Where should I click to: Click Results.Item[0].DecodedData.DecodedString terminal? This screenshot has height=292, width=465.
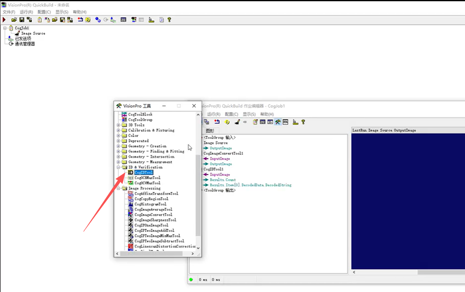pos(251,185)
